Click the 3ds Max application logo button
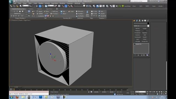The image size is (176, 99). click(x=11, y=2)
